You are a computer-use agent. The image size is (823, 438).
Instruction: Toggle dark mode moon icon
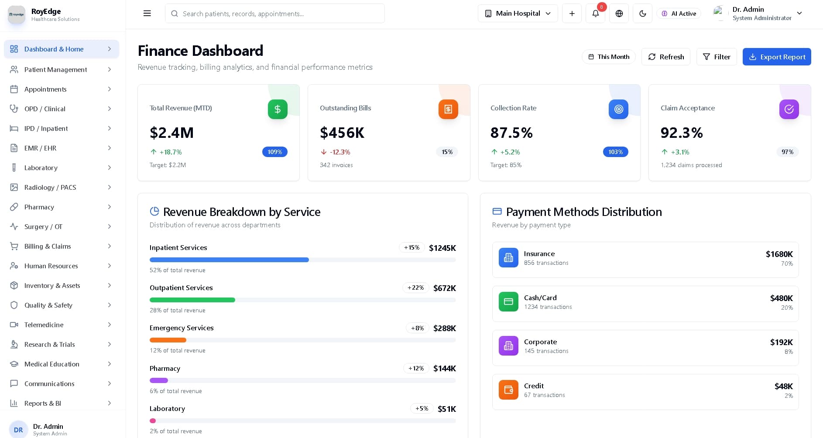coord(642,13)
